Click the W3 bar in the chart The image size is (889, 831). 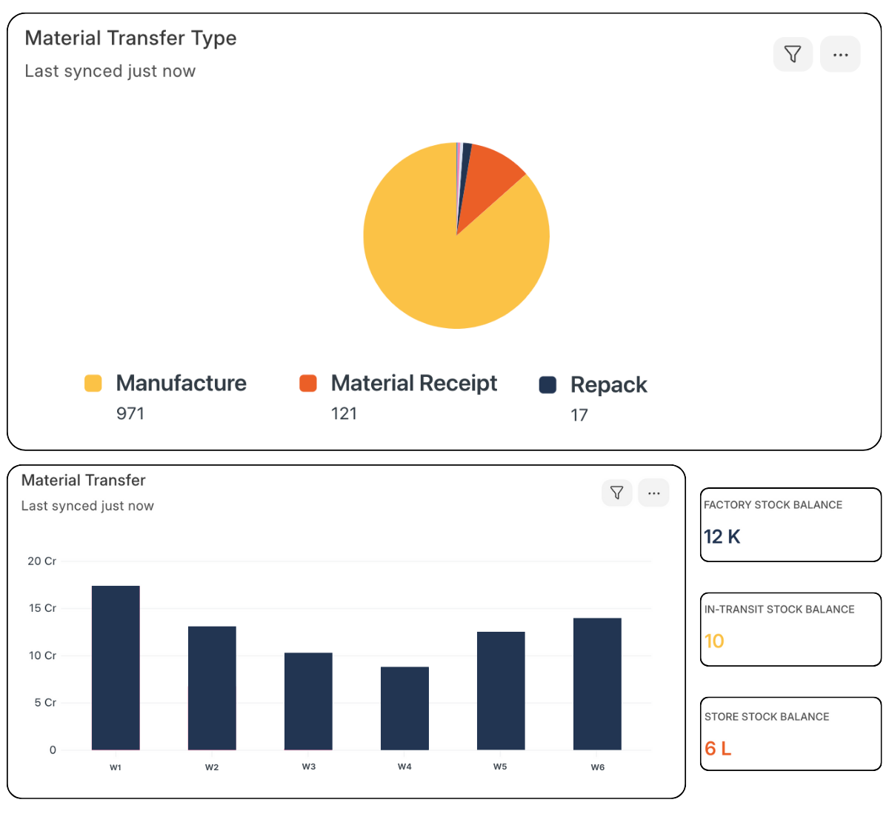click(308, 701)
